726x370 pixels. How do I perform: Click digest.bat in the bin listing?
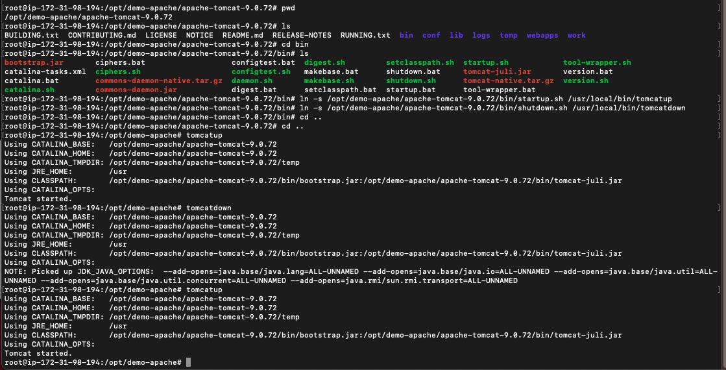(x=254, y=90)
